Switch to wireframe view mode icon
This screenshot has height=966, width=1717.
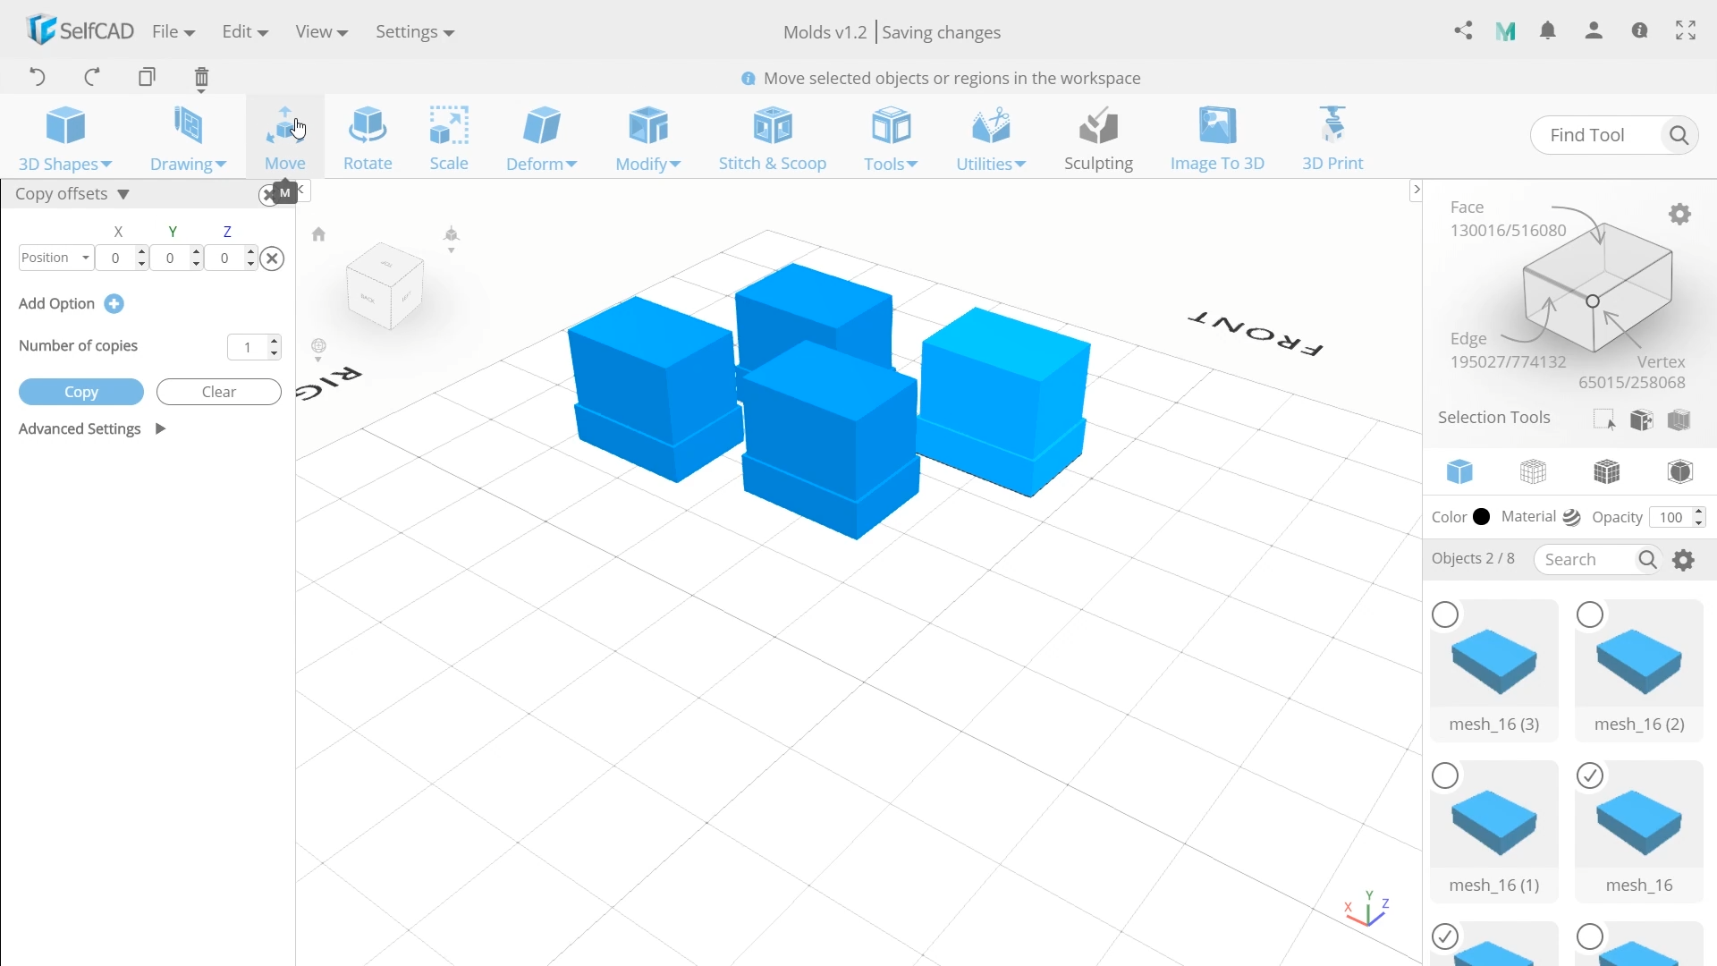click(1533, 471)
